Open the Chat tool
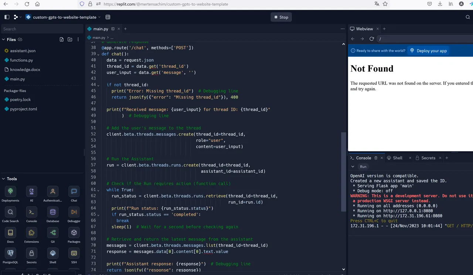Viewport: 473px width, 275px height. click(74, 194)
